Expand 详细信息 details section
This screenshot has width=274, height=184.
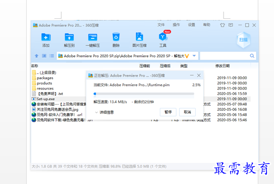[x=104, y=112]
